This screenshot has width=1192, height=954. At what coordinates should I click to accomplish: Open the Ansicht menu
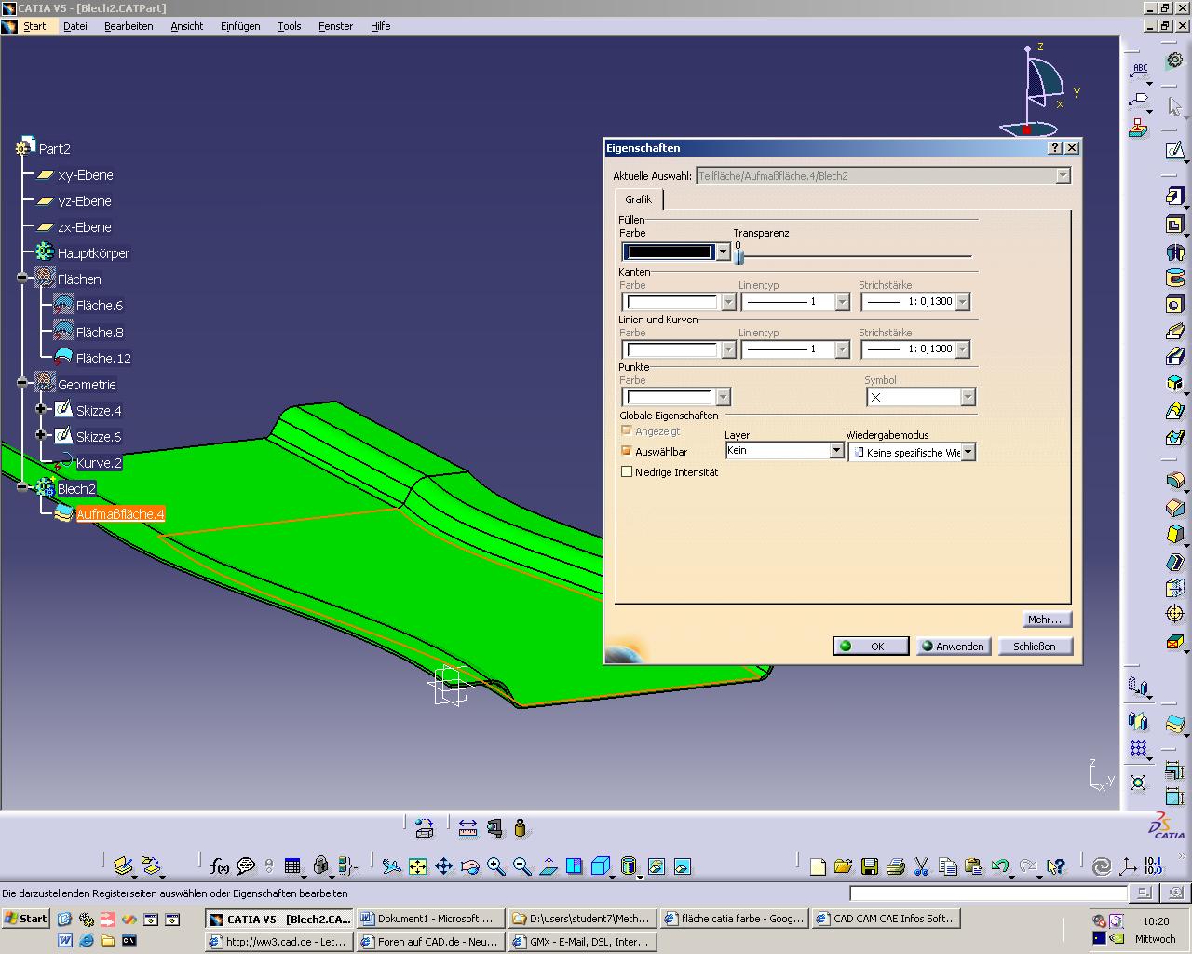pyautogui.click(x=187, y=26)
